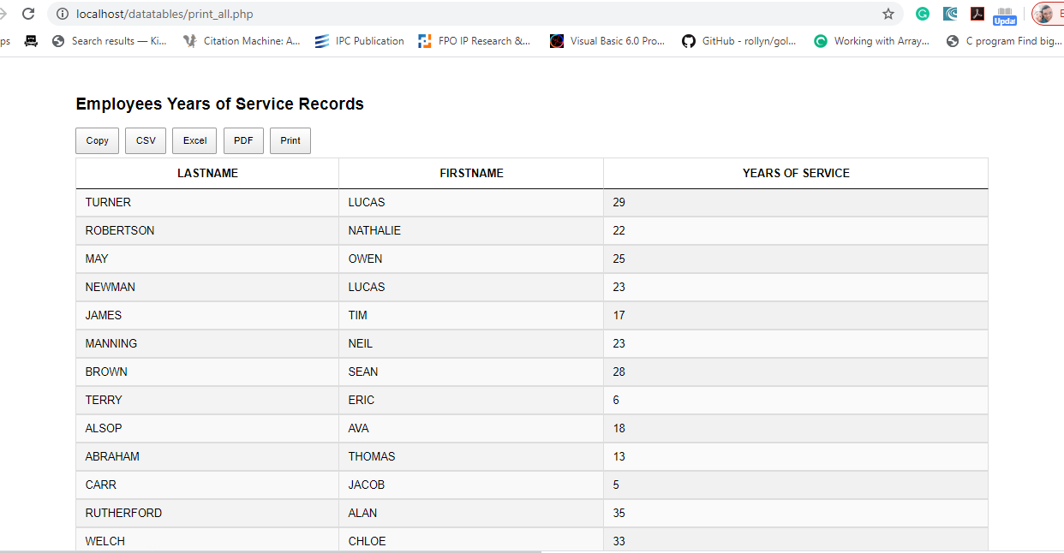
Task: Bookmark this page with the star icon
Action: 888,14
